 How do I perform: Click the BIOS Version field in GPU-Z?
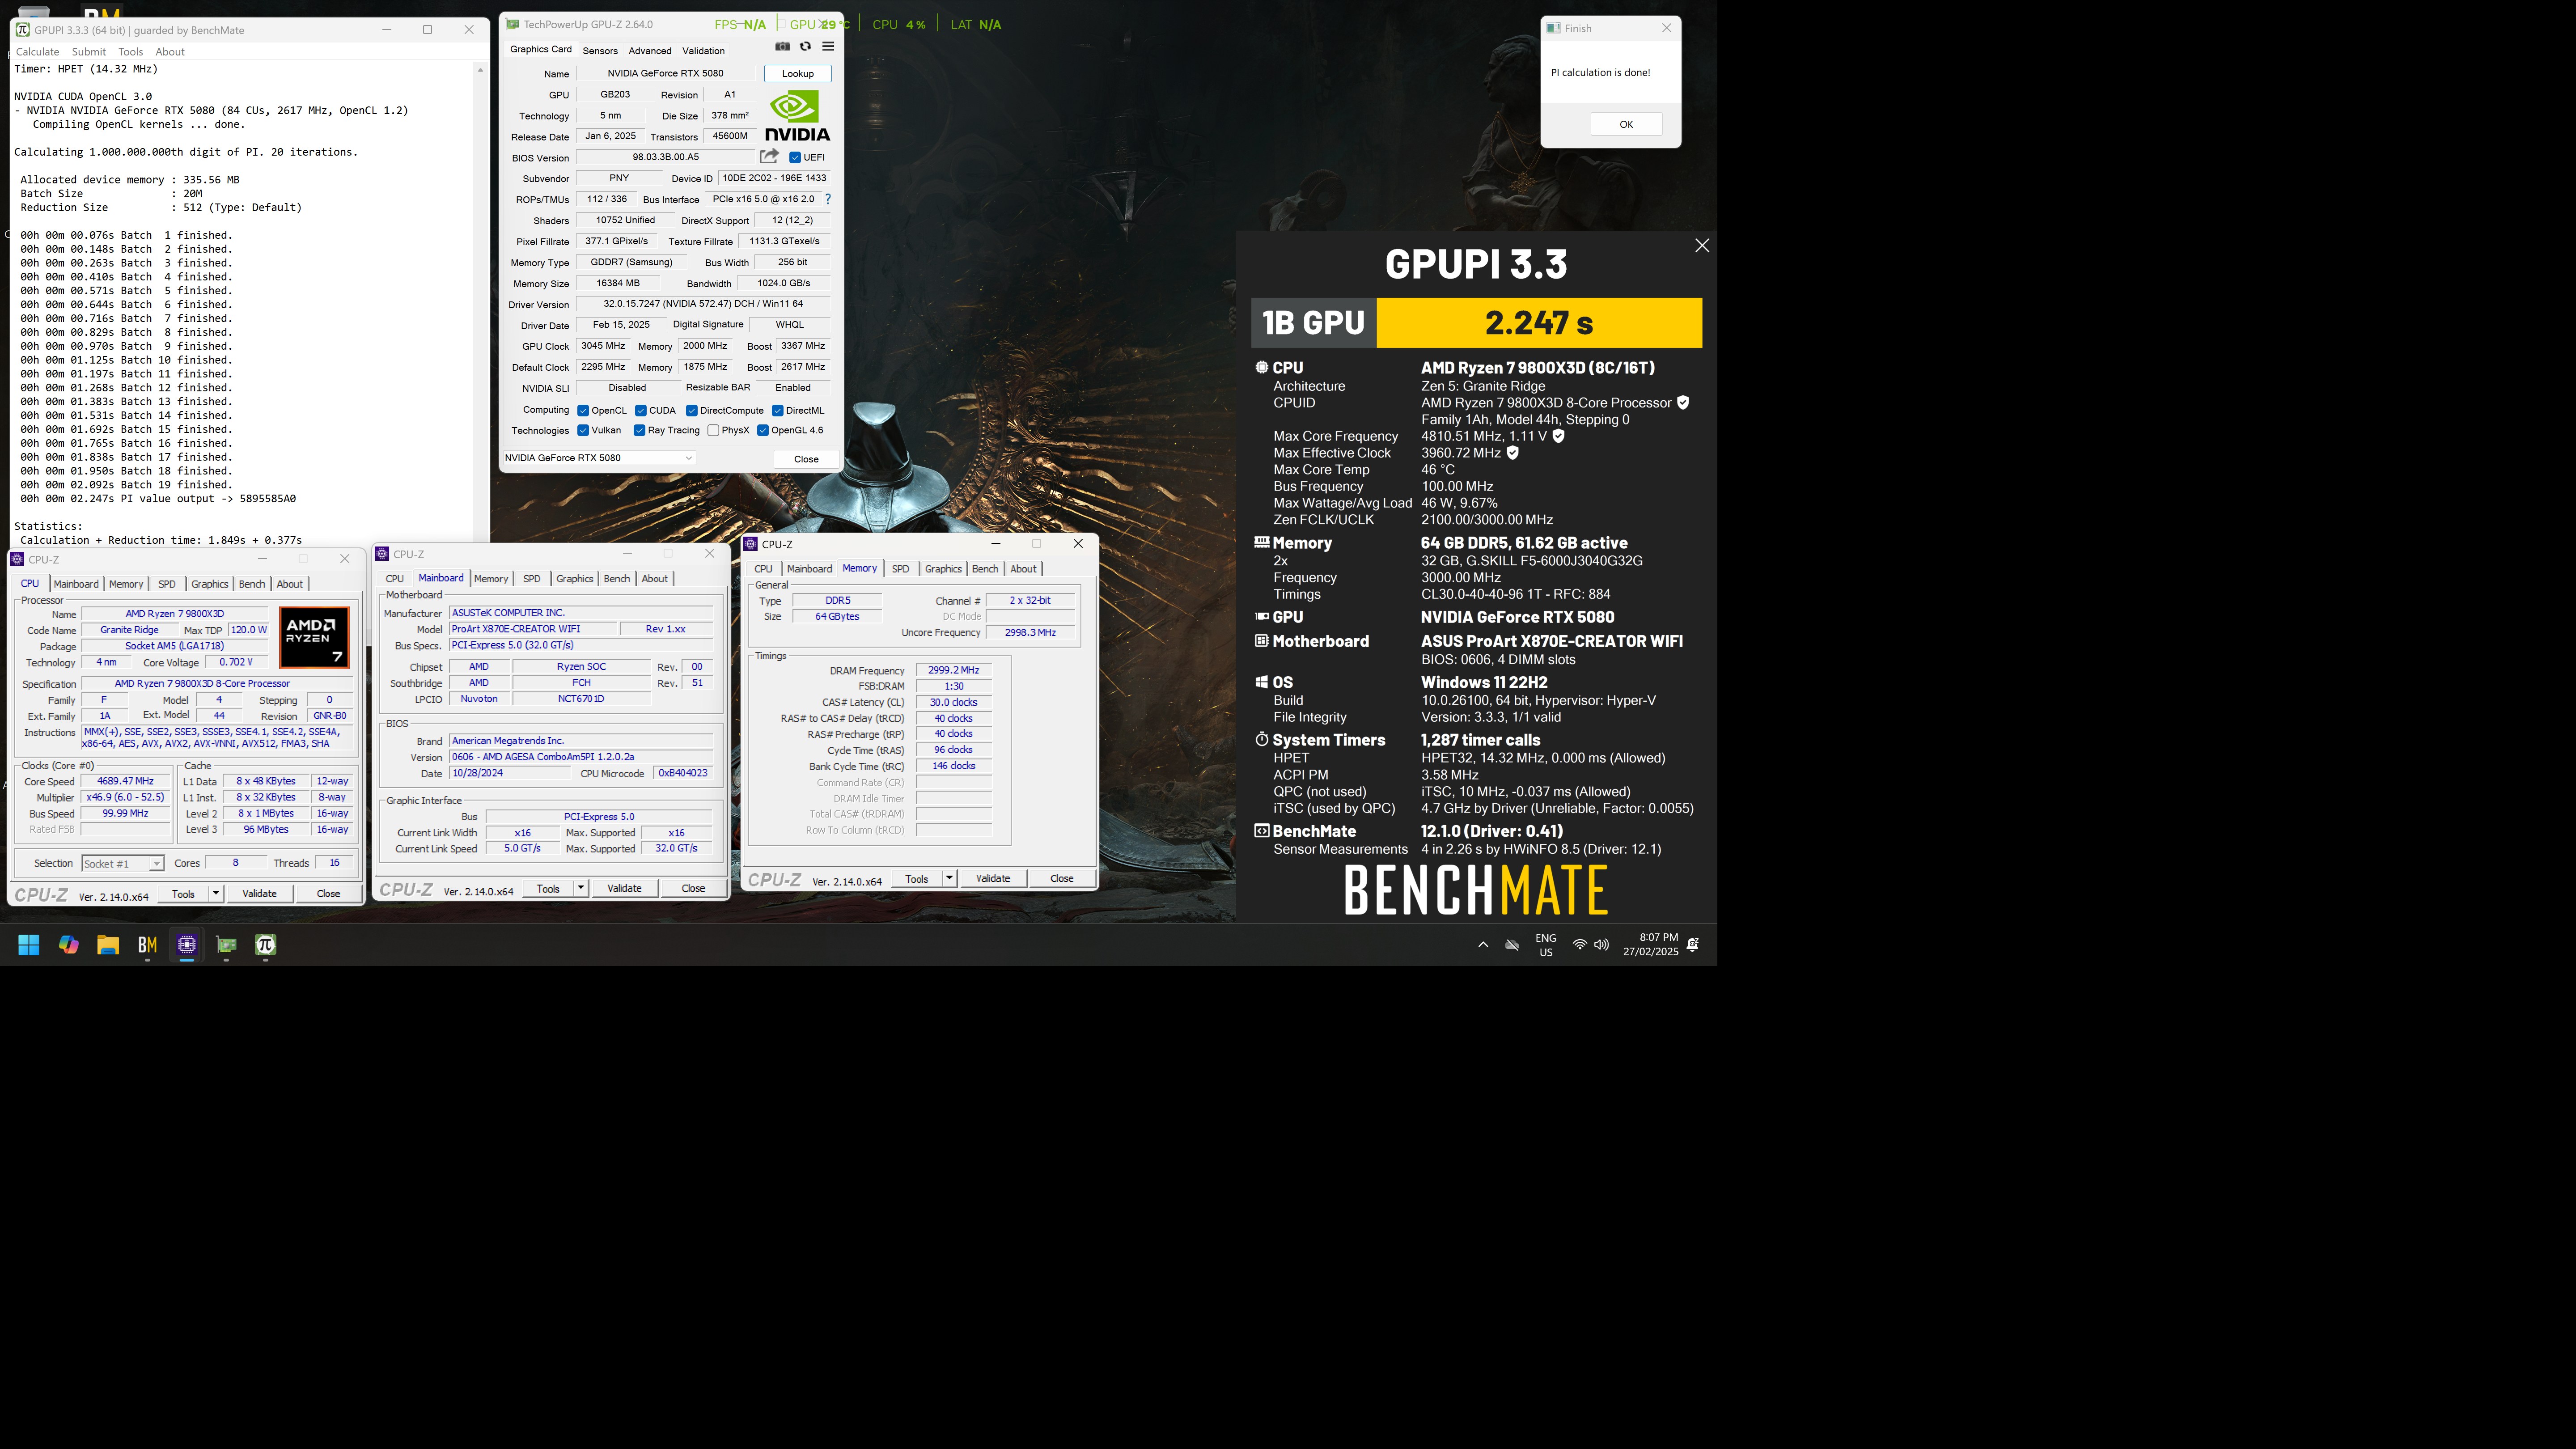[x=666, y=157]
